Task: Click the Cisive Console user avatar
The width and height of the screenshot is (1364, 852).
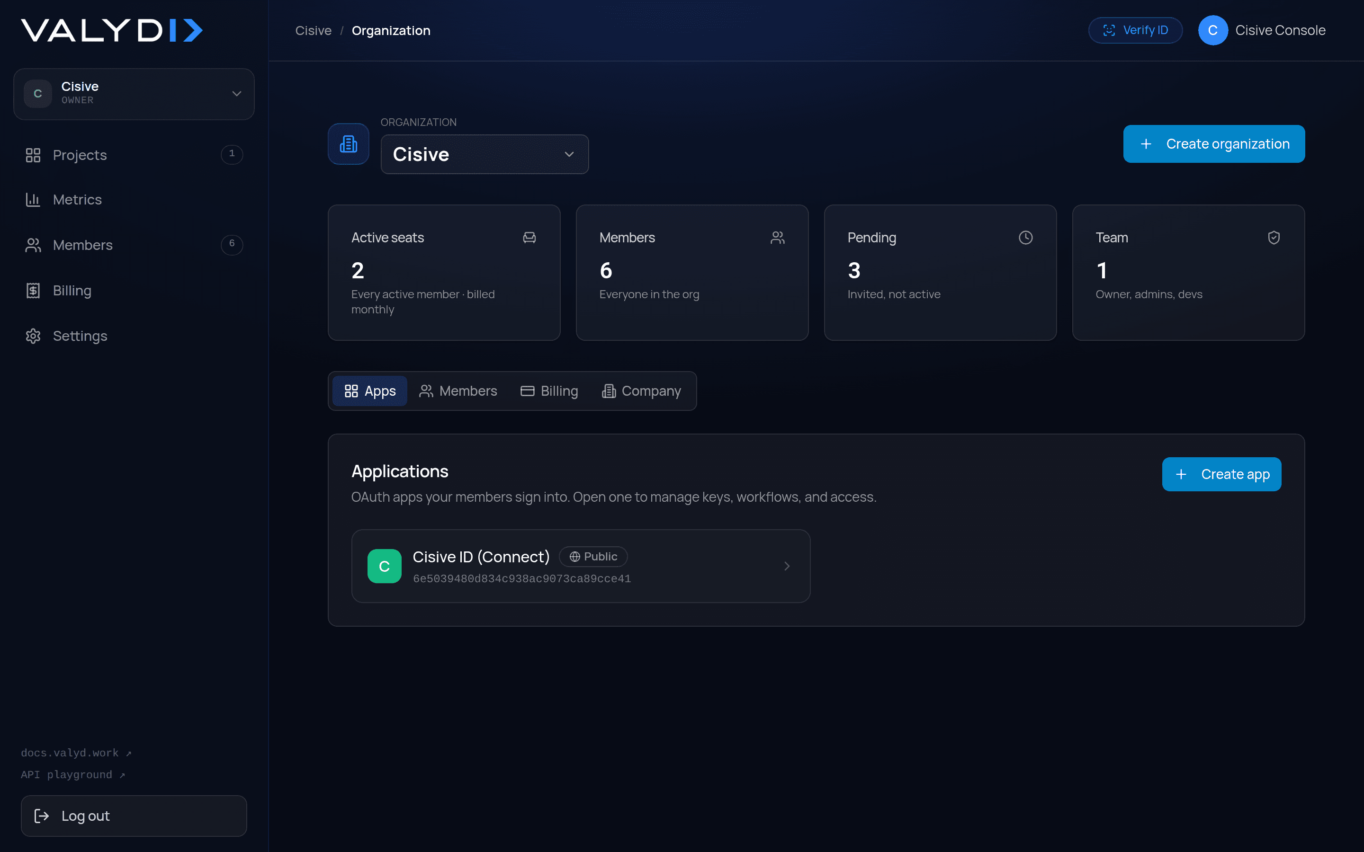Action: click(1213, 30)
